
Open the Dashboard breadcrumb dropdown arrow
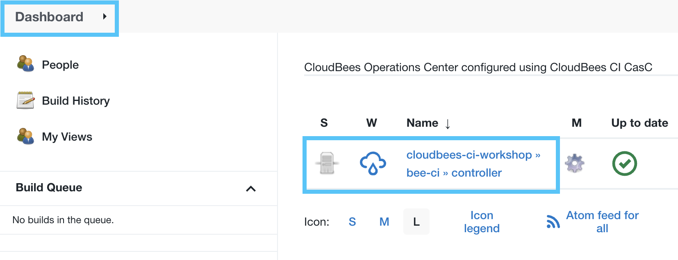tap(105, 16)
